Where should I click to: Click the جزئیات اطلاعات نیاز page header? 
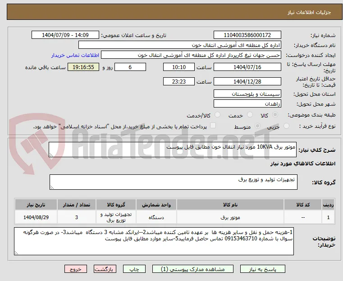(309, 12)
